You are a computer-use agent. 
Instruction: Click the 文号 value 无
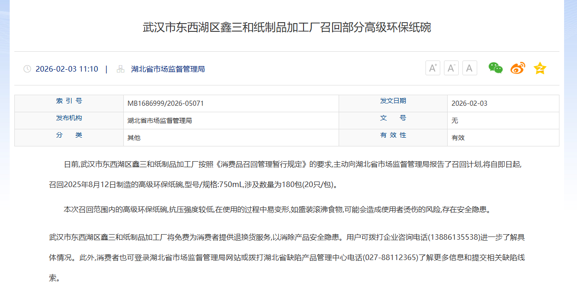click(455, 121)
